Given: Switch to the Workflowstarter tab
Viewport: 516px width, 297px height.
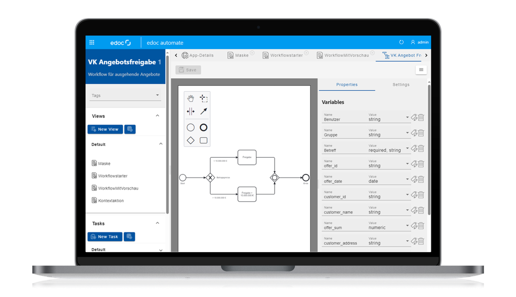Looking at the screenshot, I should (283, 55).
